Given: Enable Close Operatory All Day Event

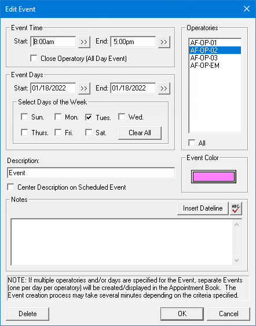Looking at the screenshot, I should pos(34,58).
